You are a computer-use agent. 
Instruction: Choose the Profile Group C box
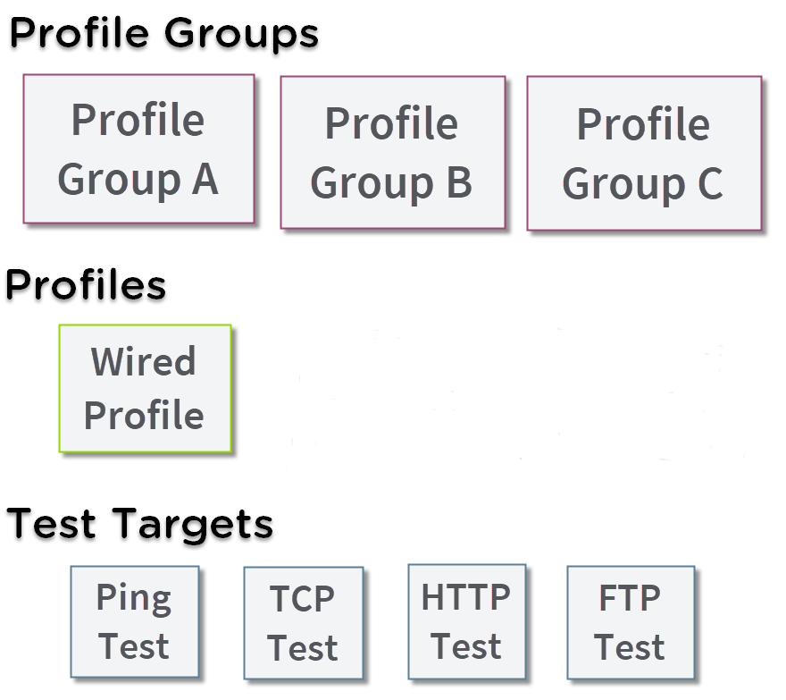644,153
